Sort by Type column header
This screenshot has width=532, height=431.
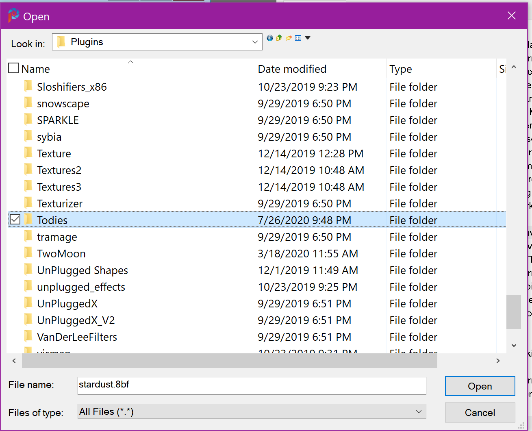[400, 69]
